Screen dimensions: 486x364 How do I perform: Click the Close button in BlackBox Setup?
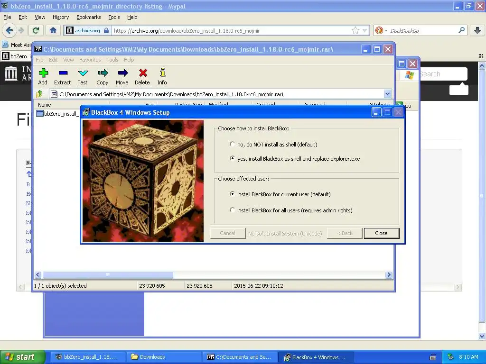pyautogui.click(x=381, y=233)
